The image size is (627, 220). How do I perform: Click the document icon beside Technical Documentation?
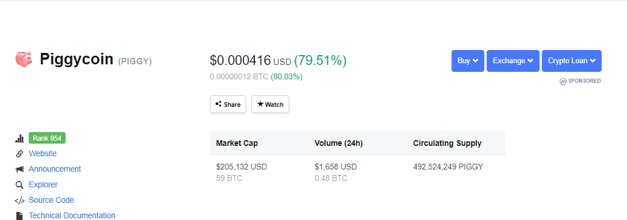pos(19,215)
